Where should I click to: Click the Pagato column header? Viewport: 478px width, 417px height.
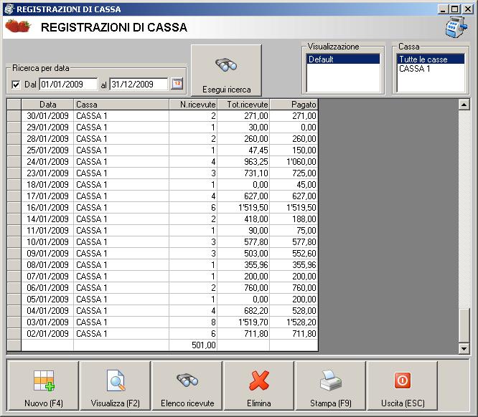coord(294,105)
